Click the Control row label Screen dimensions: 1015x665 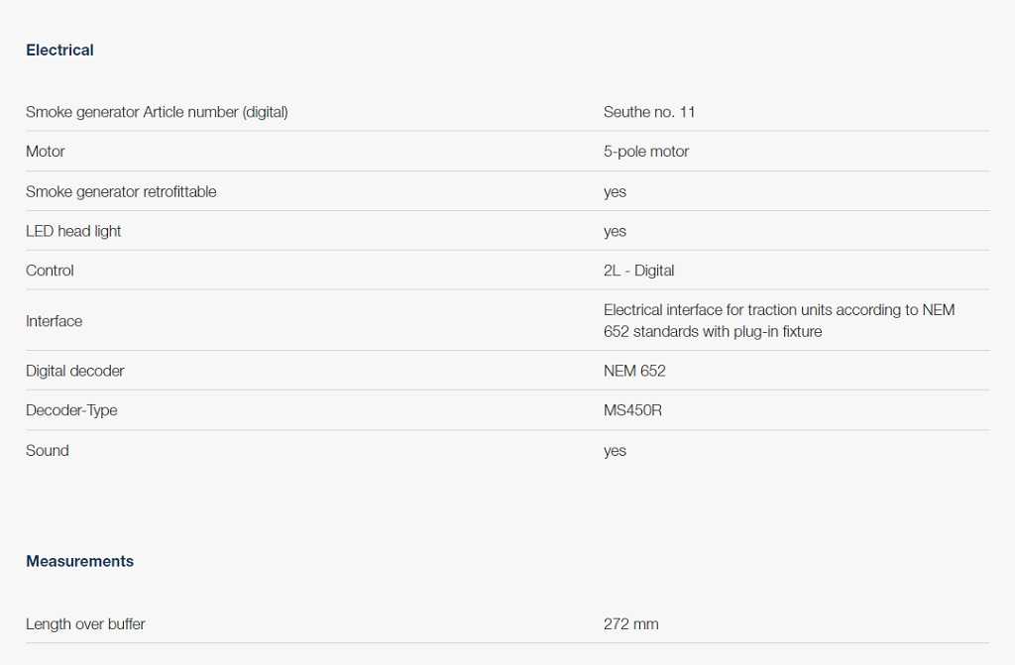coord(50,271)
